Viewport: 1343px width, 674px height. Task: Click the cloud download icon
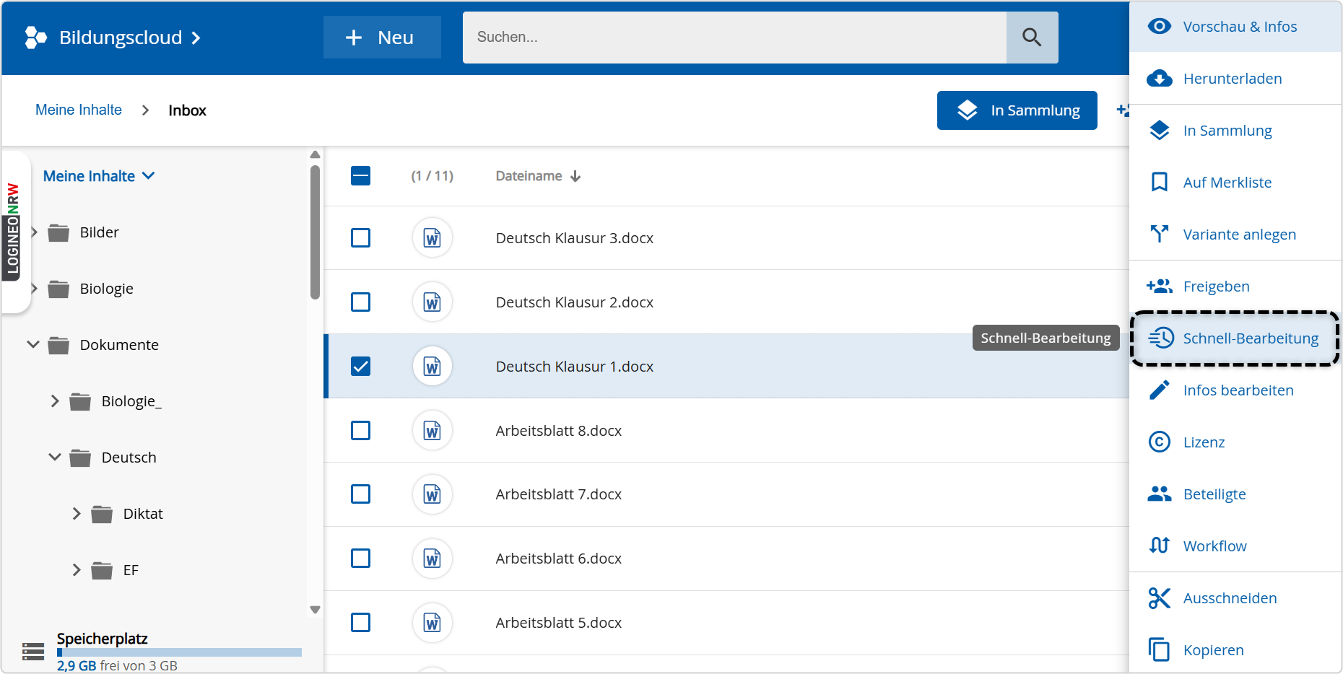1160,79
